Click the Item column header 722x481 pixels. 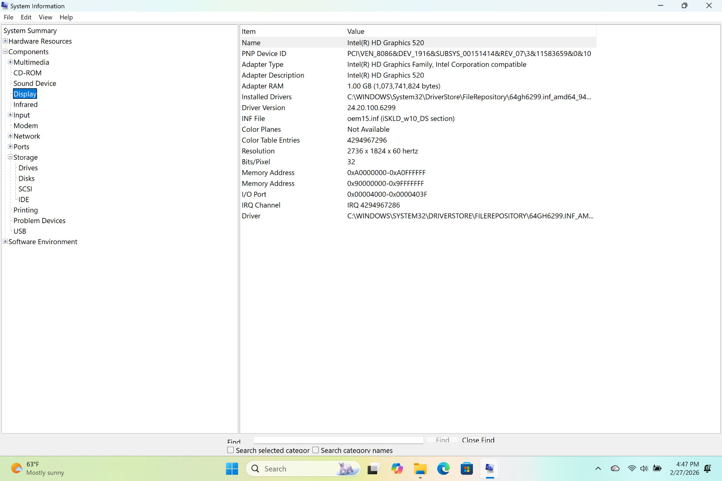point(292,31)
